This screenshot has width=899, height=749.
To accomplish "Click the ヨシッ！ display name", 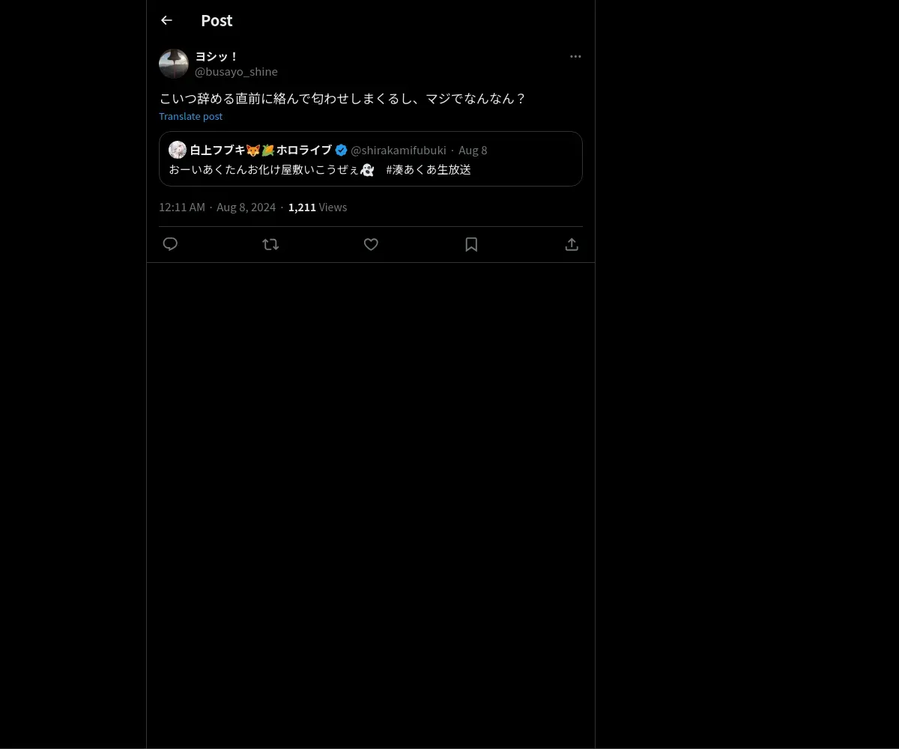I will click(x=217, y=56).
